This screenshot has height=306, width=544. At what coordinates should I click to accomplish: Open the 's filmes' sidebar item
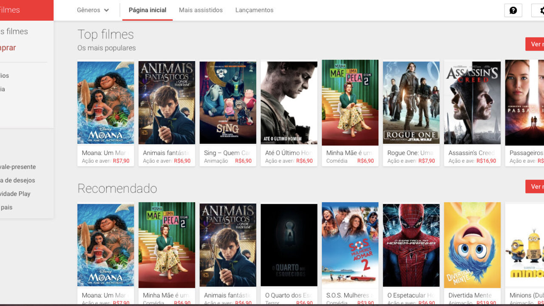[14, 31]
